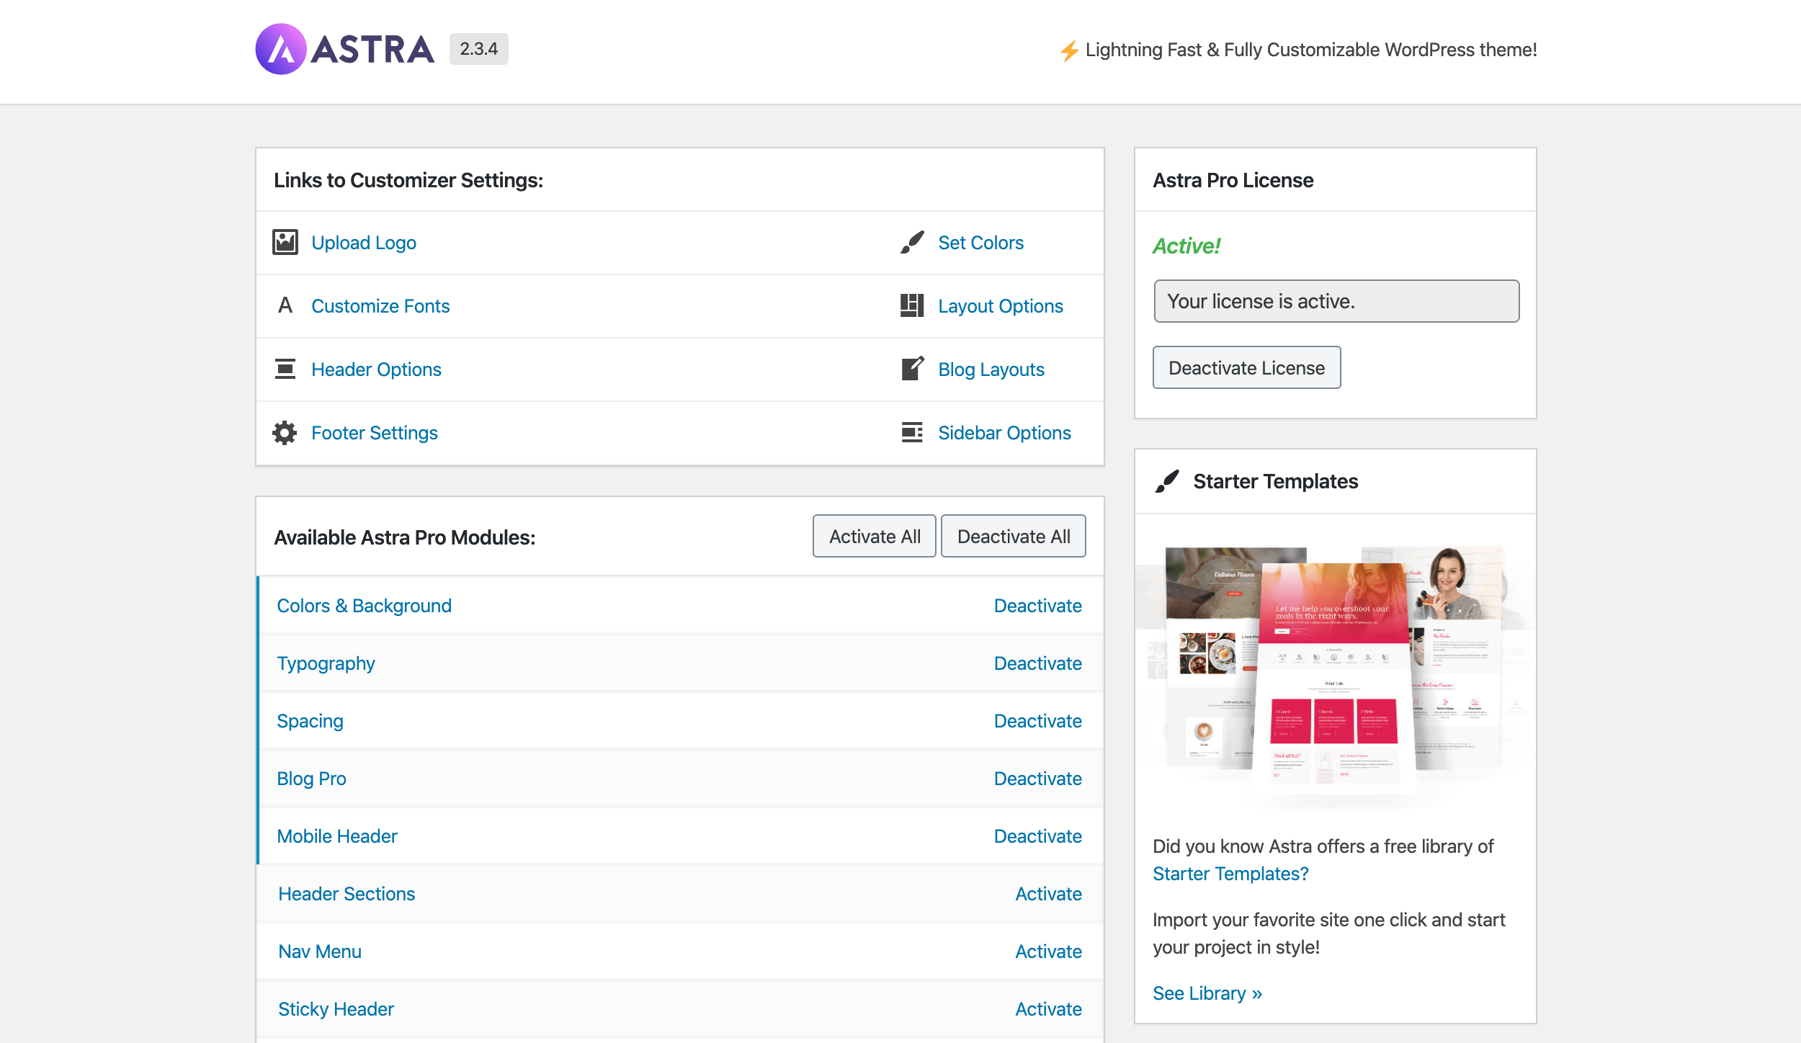Image resolution: width=1801 pixels, height=1043 pixels.
Task: Click the letter A Customize Fonts icon
Action: [285, 305]
